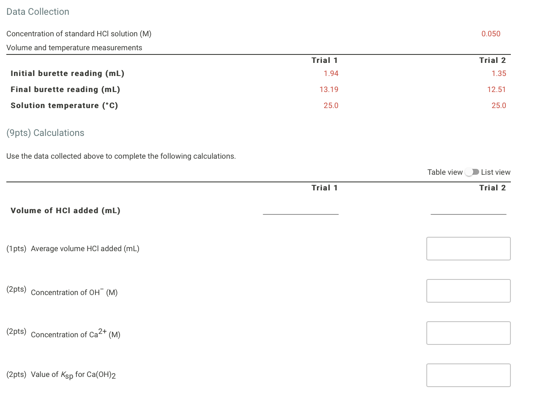The height and width of the screenshot is (401, 540).
Task: Click the Concentration of Ca2+ answer box
Action: click(x=468, y=333)
